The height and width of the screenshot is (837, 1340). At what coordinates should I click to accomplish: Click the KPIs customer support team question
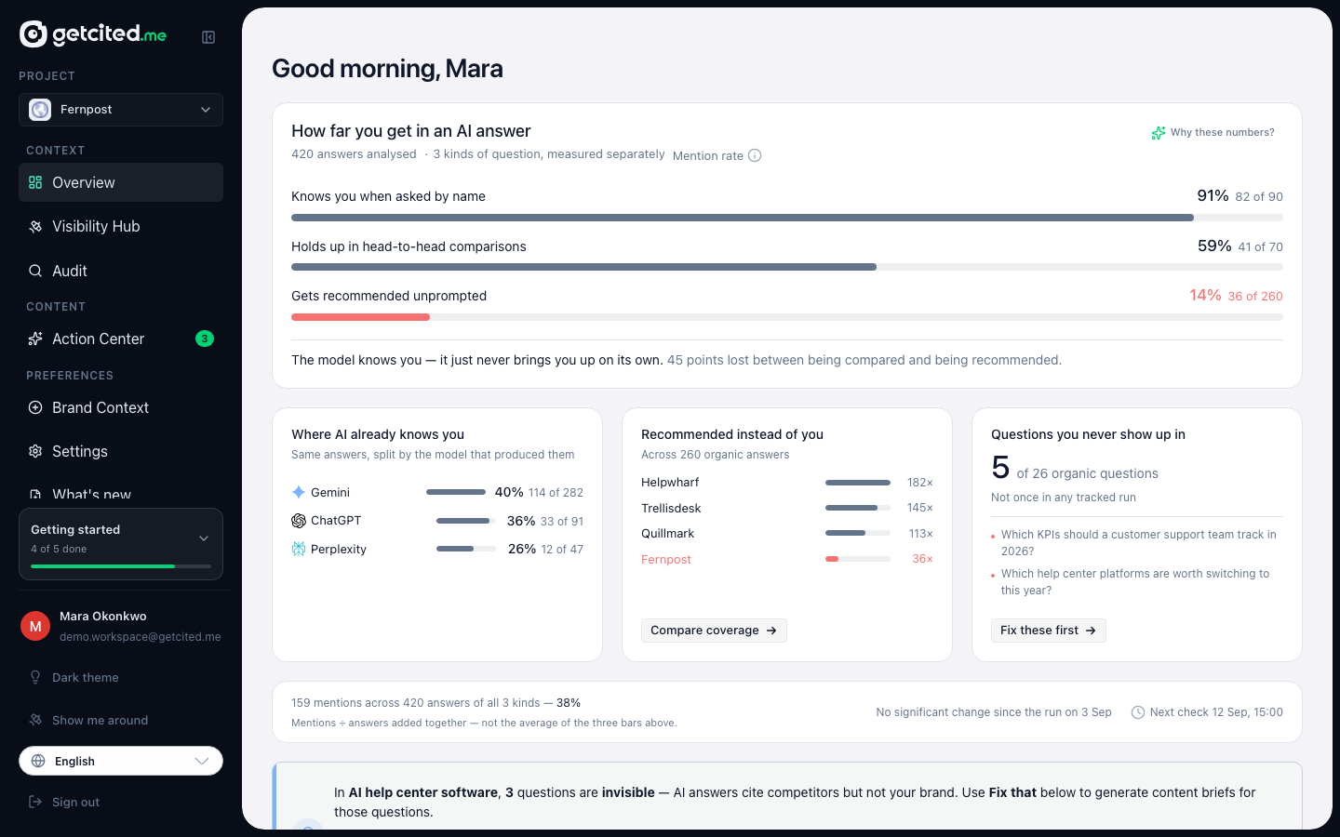(x=1138, y=543)
